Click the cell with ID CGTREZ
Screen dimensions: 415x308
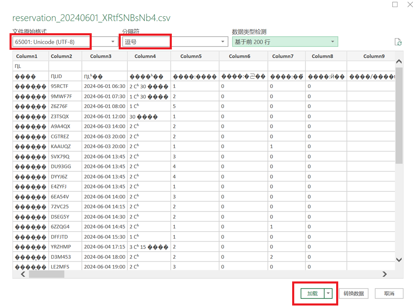pos(65,137)
